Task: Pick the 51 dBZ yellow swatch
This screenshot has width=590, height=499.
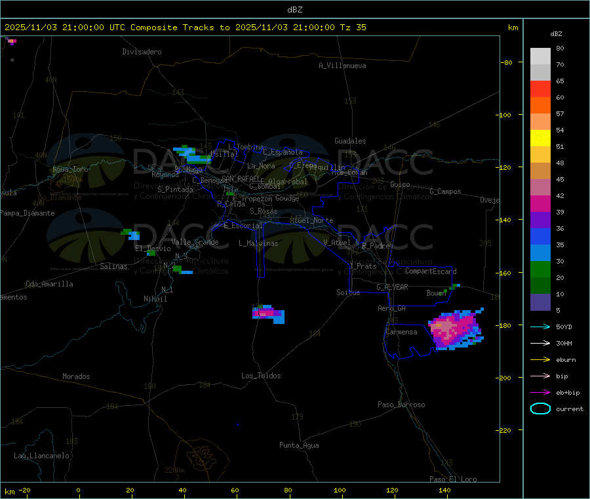Action: (540, 138)
